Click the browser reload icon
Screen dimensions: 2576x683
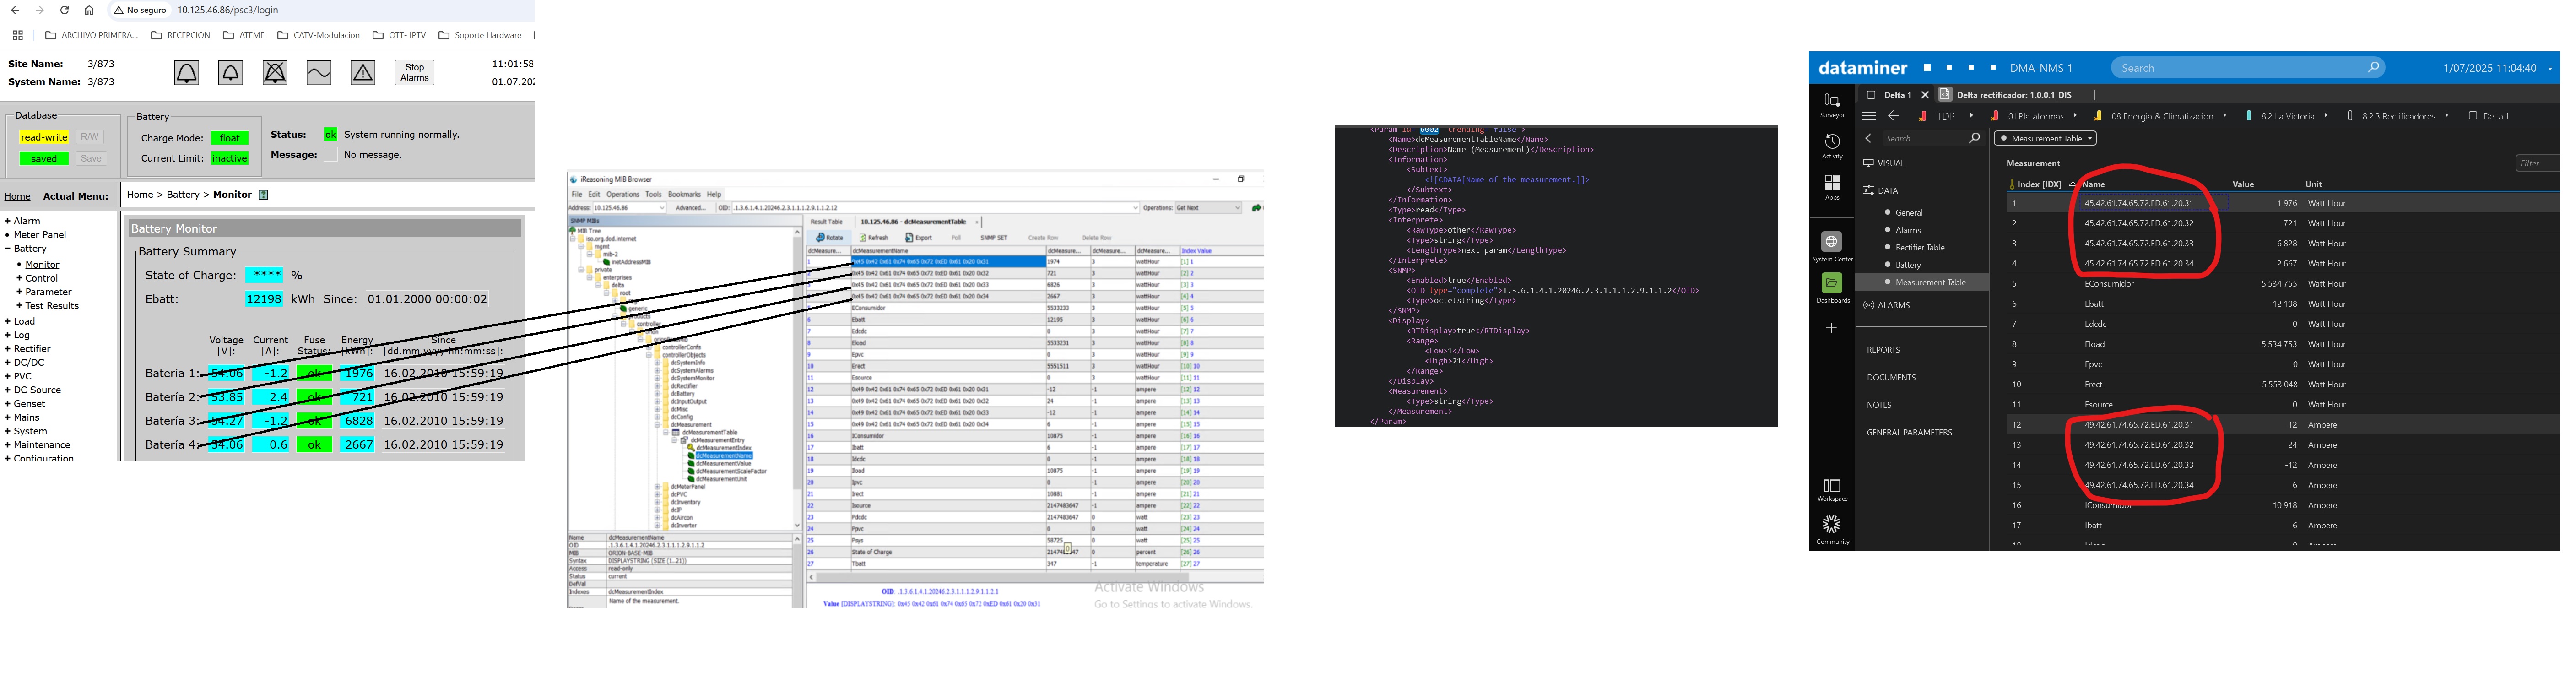(x=64, y=10)
